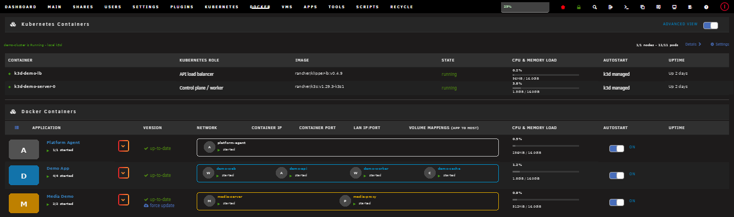Click the demo-cluster running status text
Image resolution: width=734 pixels, height=217 pixels.
coord(33,44)
